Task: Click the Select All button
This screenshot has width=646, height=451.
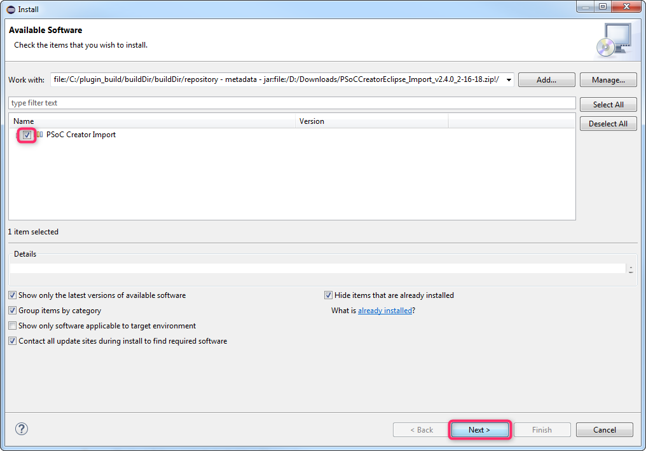Action: (608, 105)
